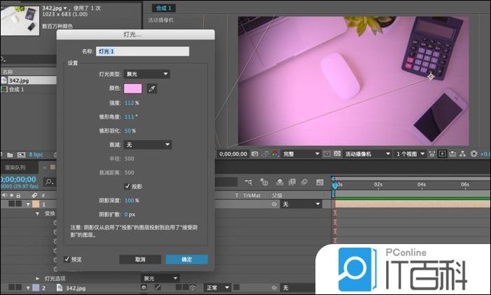The image size is (491, 295).
Task: Click layer 2 lavender label color
Action: [x=36, y=287]
